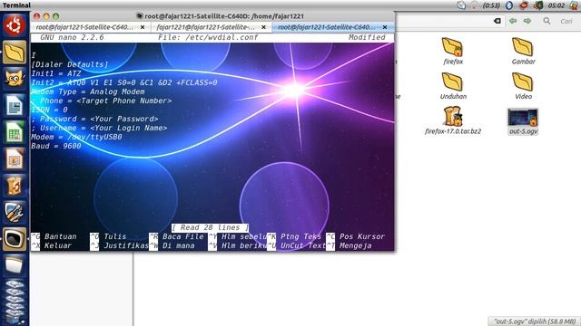Image resolution: width=581 pixels, height=326 pixels.
Task: Launch LibreOffice Impress from the launcher
Action: point(15,159)
